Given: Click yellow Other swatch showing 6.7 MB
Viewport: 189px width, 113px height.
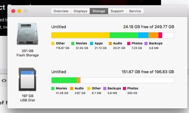Looking at the screenshot, I should (89, 89).
